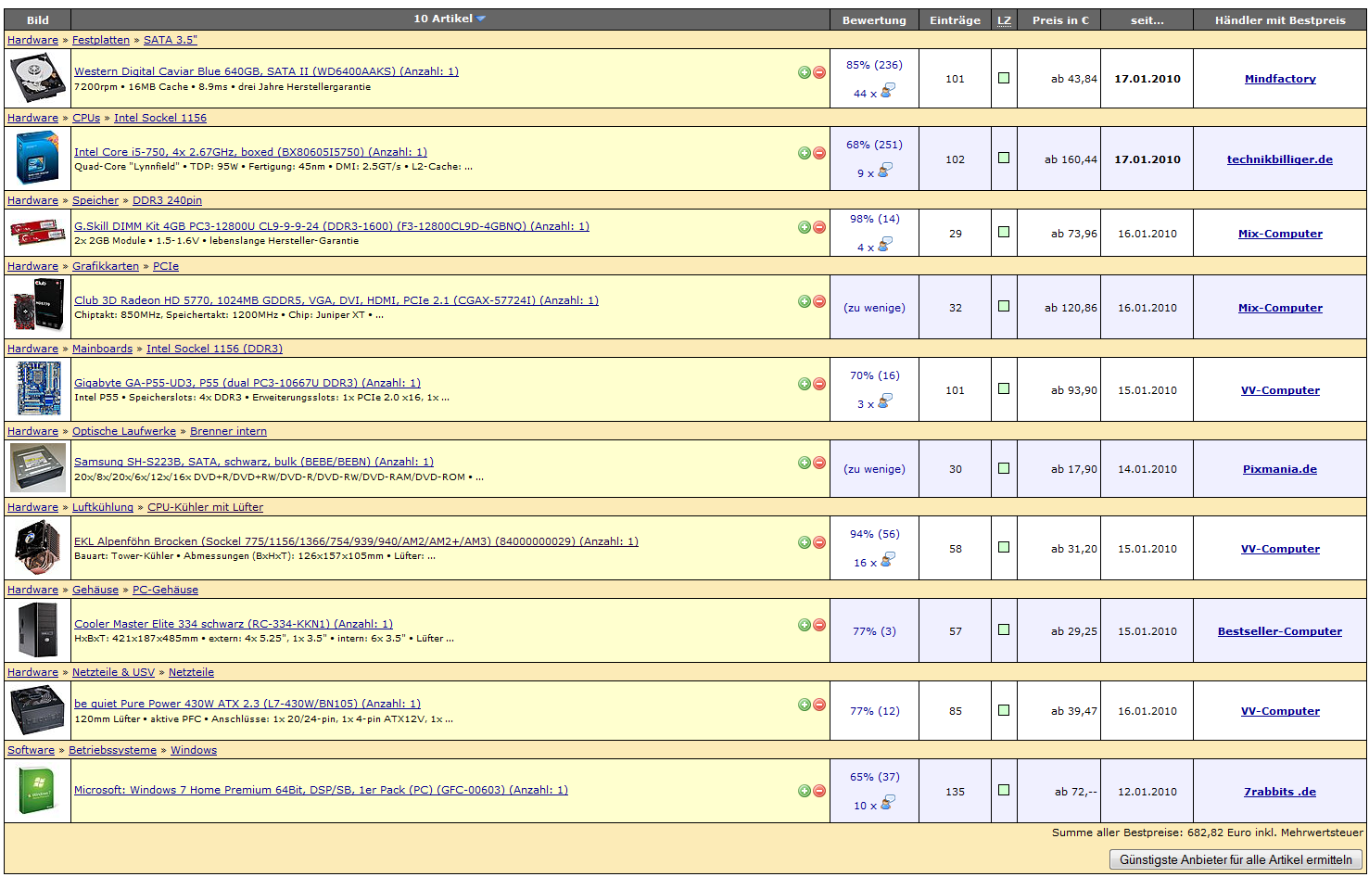Open Betriebssysteme category breadcrumb
1369x877 pixels.
click(x=112, y=750)
